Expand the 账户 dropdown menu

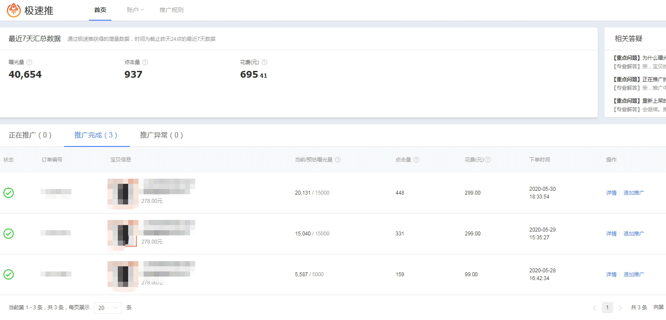pos(135,10)
